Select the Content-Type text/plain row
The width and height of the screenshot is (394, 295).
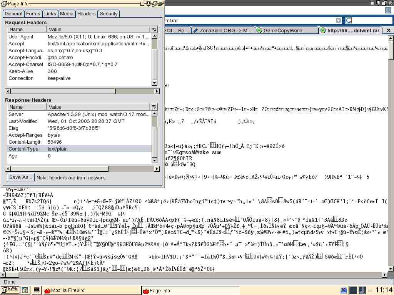click(79, 149)
